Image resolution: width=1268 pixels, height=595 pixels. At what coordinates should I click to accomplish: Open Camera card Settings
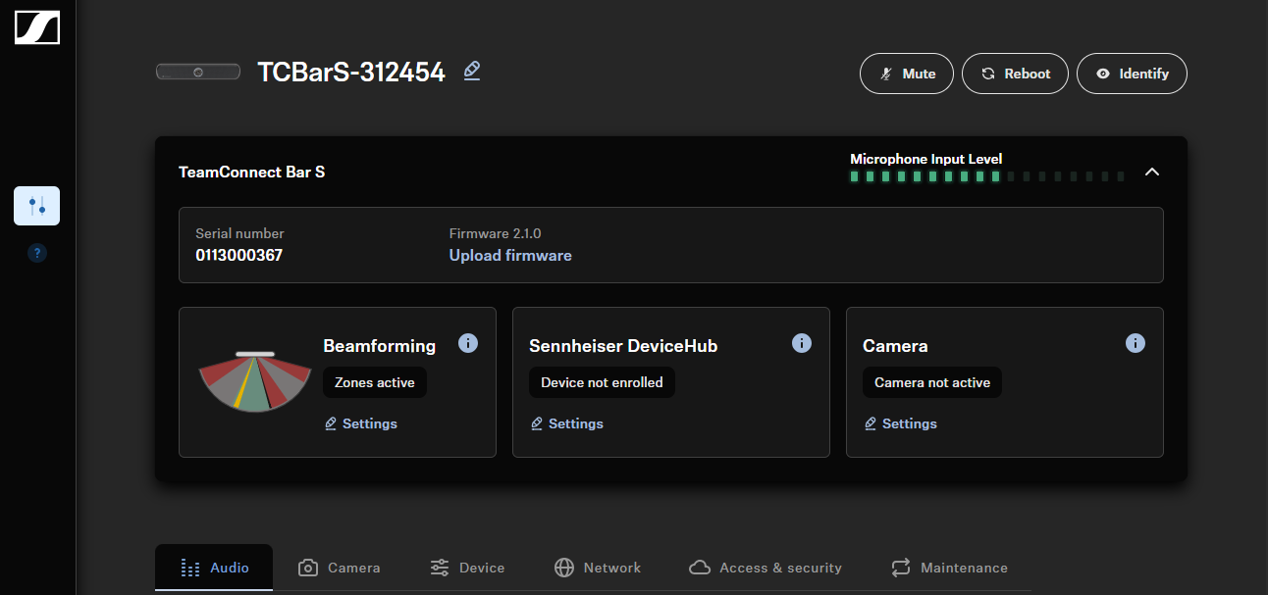900,423
